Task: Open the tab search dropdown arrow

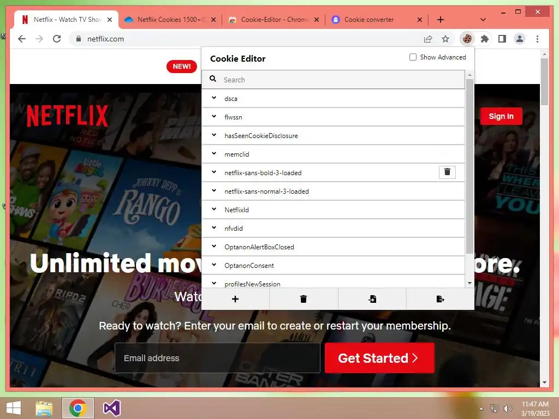Action: [483, 20]
